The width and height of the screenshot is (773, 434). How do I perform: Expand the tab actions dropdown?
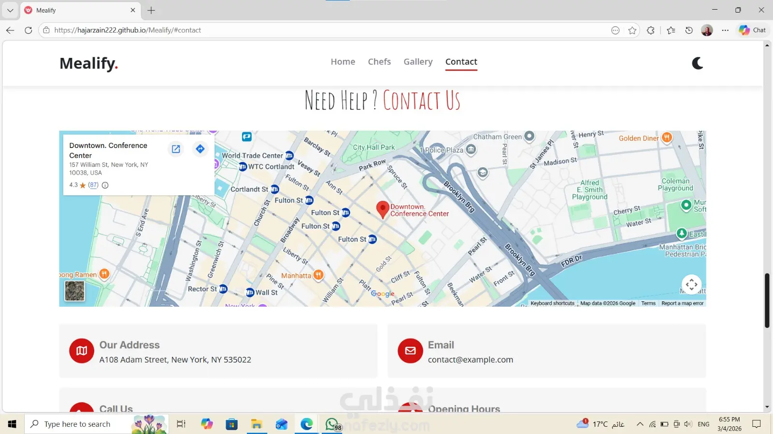pos(10,10)
